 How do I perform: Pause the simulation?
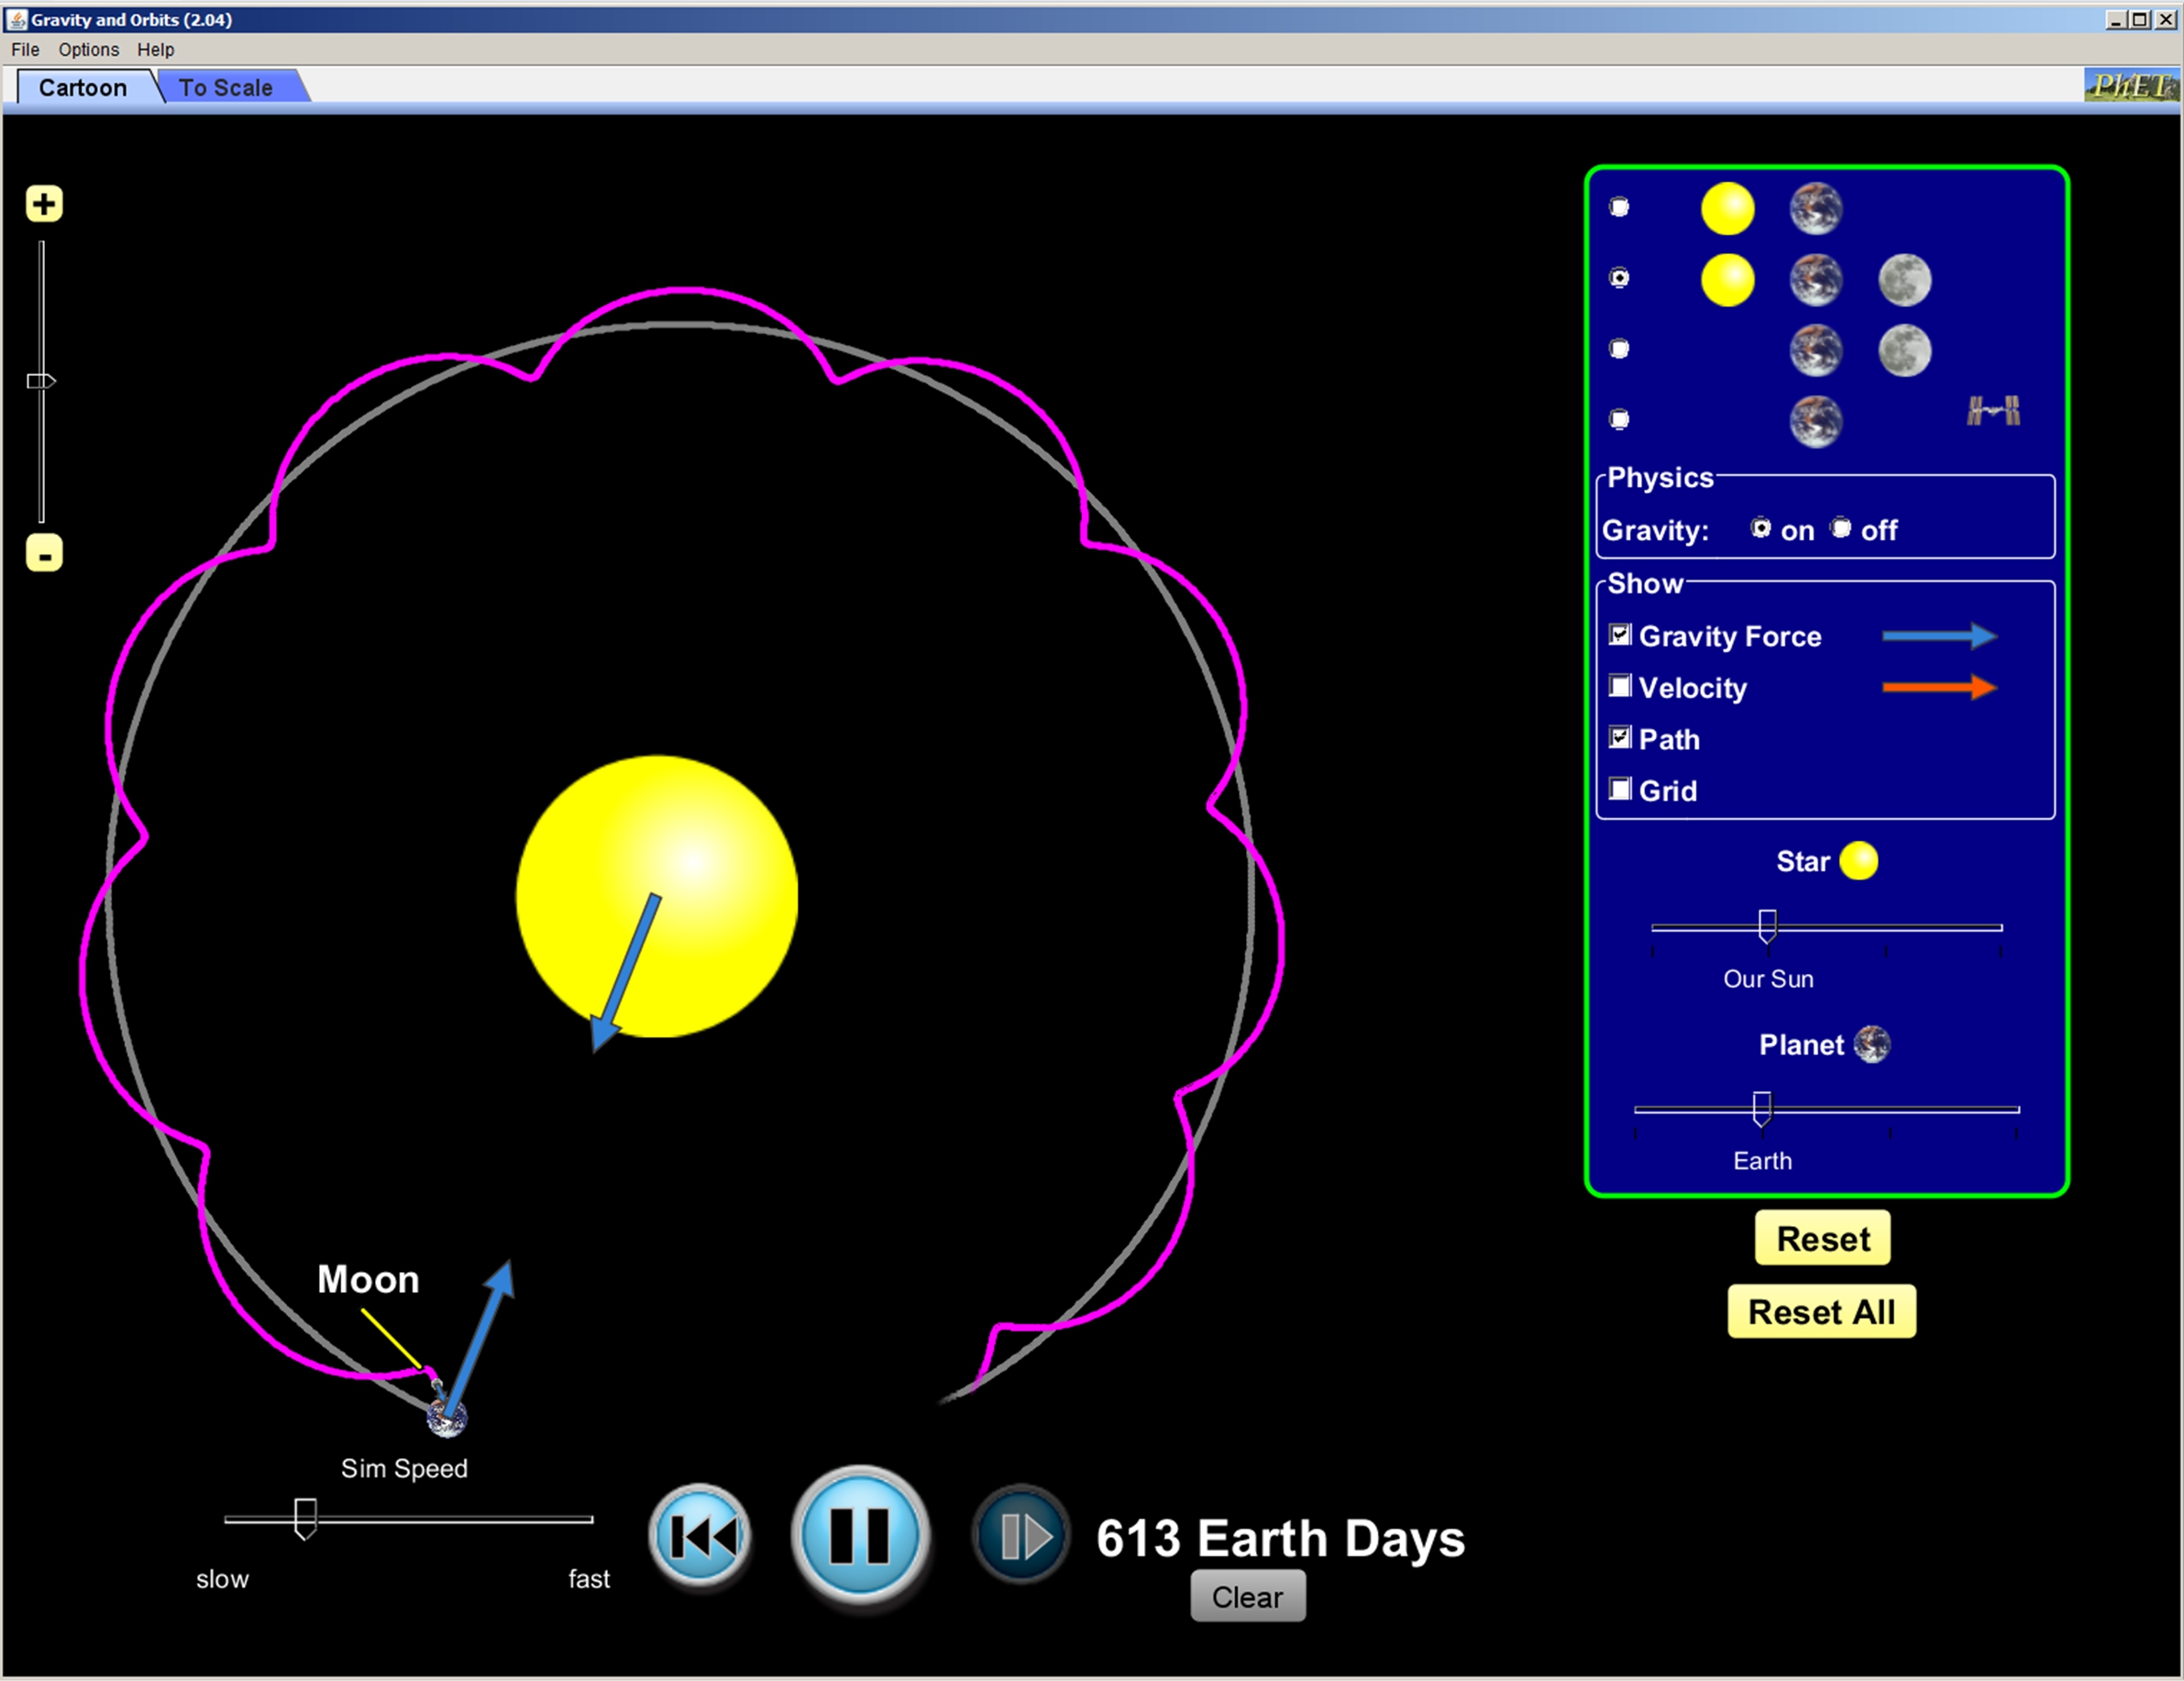point(860,1535)
